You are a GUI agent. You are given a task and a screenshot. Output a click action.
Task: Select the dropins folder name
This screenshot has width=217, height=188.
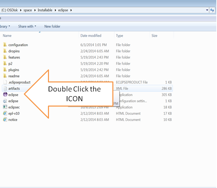(x=14, y=51)
